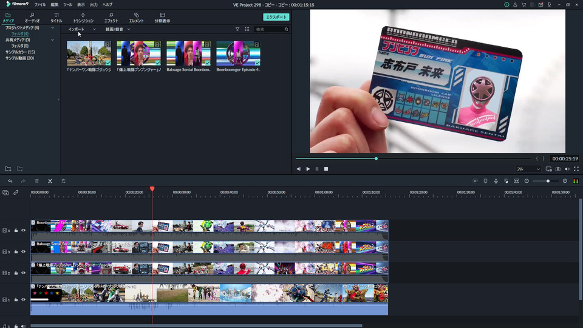Image resolution: width=583 pixels, height=328 pixels.
Task: Open the ファイル menu
Action: pos(40,5)
